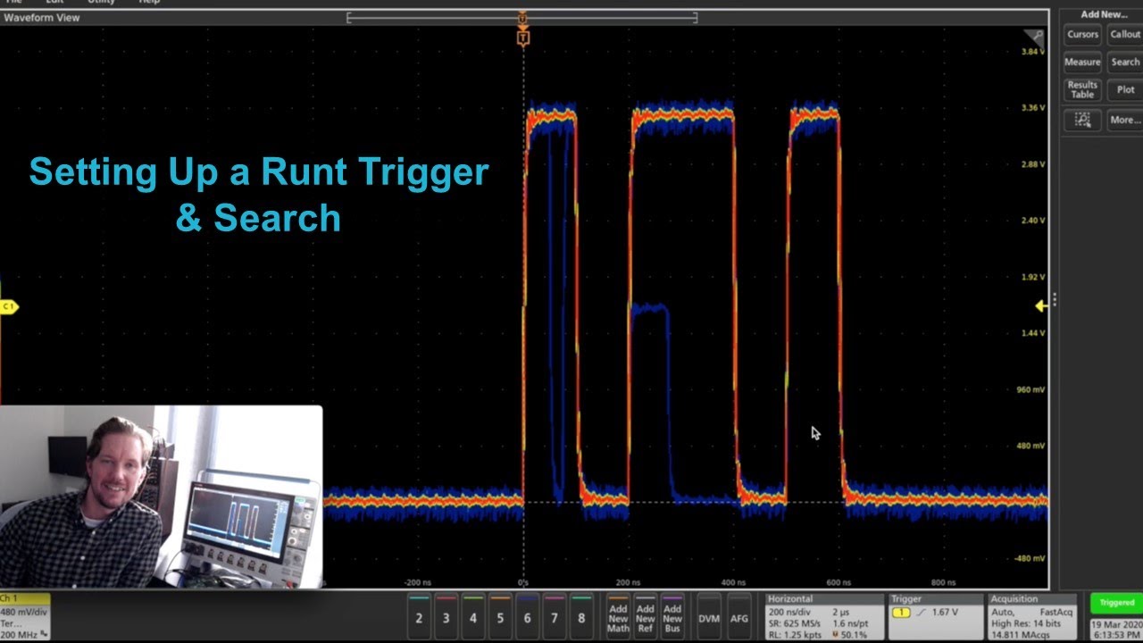Click the 3.84 V vertical scale label
The height and width of the screenshot is (643, 1143).
(x=1033, y=52)
